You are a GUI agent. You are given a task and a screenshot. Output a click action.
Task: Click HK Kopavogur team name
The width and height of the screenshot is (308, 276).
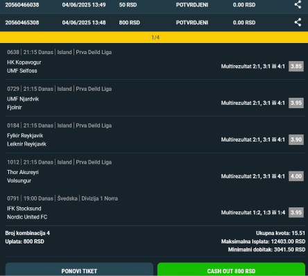pyautogui.click(x=24, y=62)
